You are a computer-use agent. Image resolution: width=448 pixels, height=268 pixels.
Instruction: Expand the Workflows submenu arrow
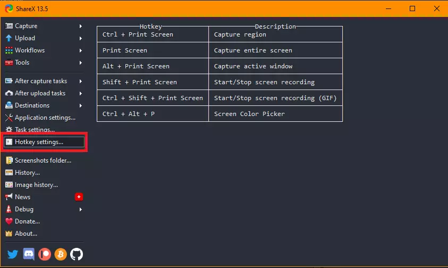(x=81, y=50)
